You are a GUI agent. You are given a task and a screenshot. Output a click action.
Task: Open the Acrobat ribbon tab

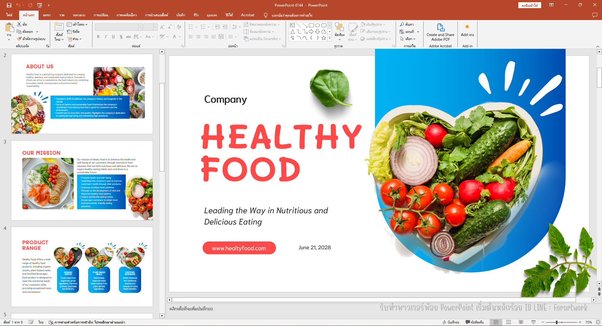[248, 15]
